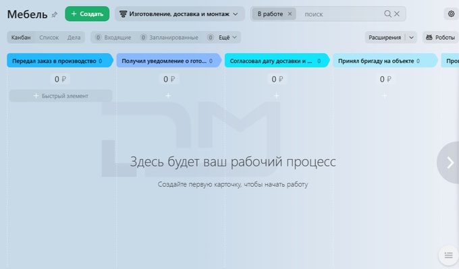Click the Расширения button
This screenshot has width=459, height=269.
[x=385, y=38]
